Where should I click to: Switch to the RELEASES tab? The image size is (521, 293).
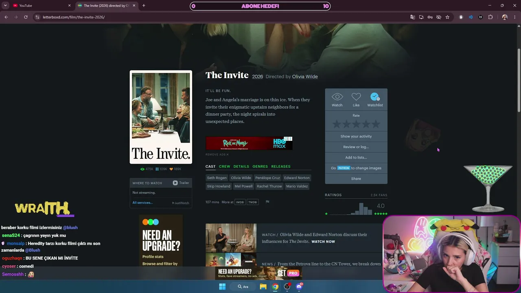(281, 166)
